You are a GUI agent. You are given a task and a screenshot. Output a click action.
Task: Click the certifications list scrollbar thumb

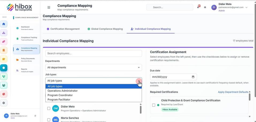pyautogui.click(x=250, y=97)
